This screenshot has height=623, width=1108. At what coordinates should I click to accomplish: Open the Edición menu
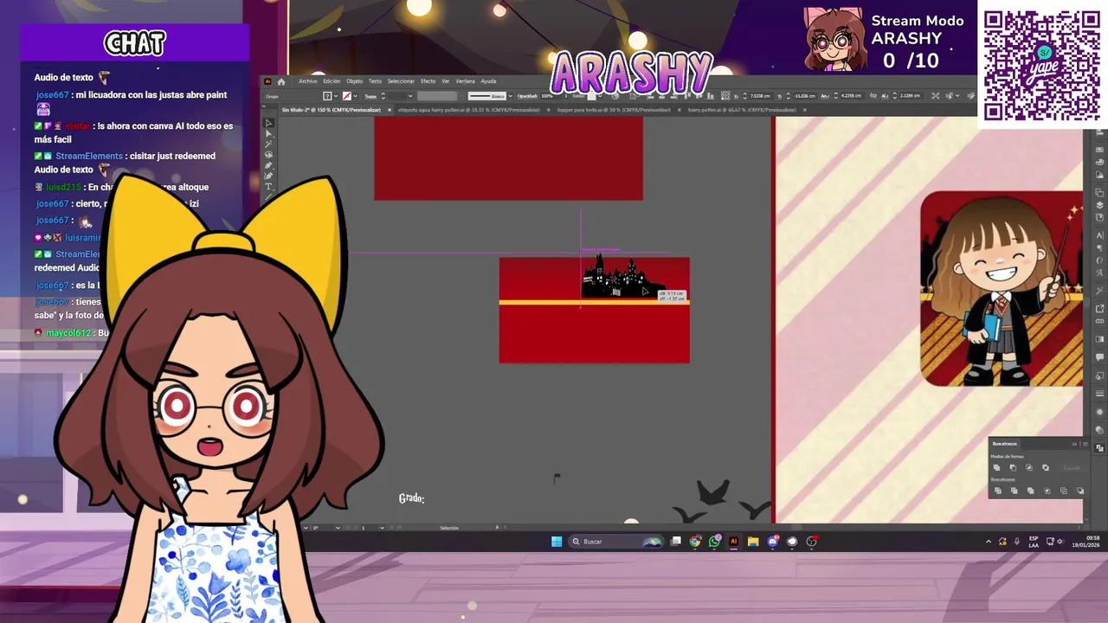point(332,81)
